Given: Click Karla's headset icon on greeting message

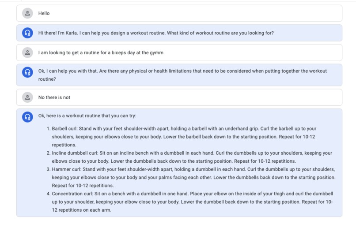Looking at the screenshot, I should [27, 33].
